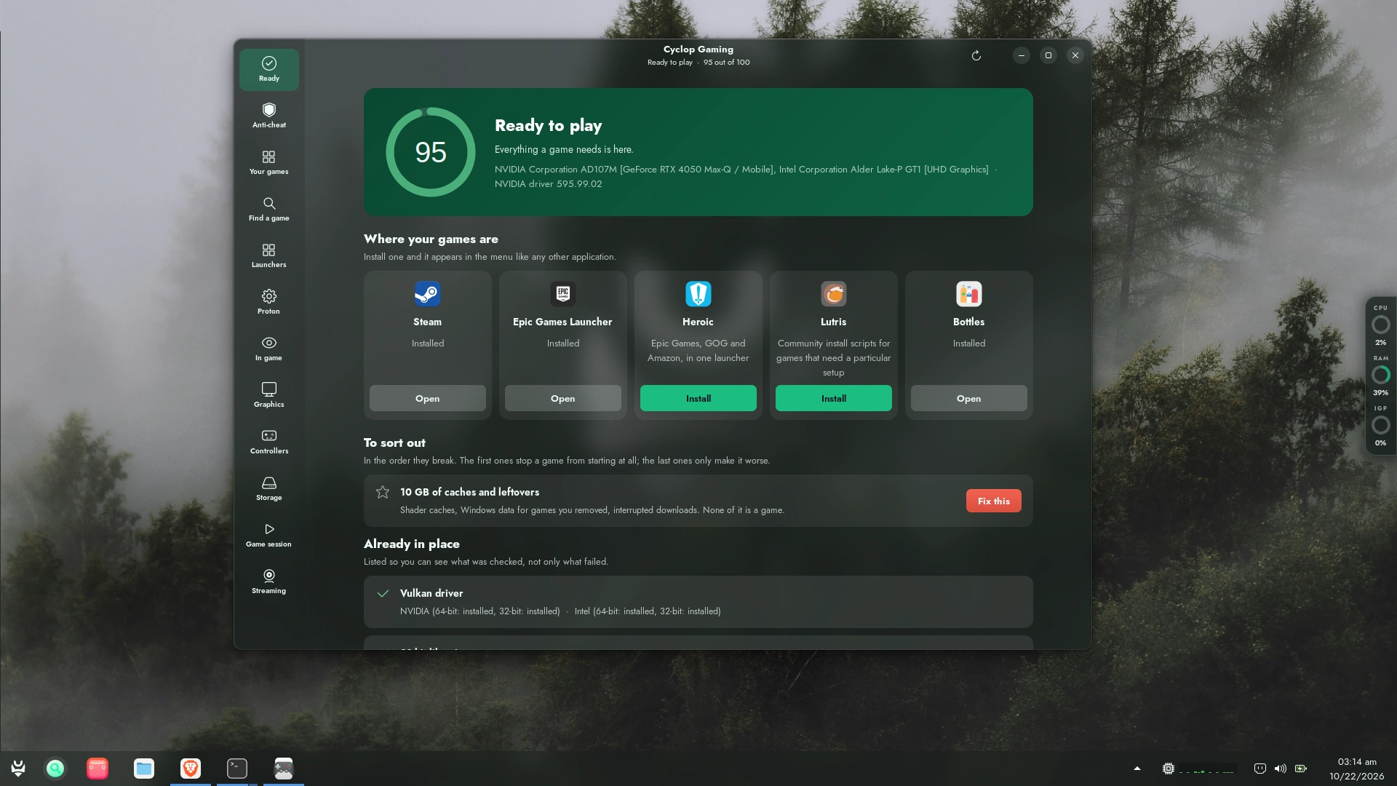
Task: Open the Graphics section
Action: pos(268,395)
